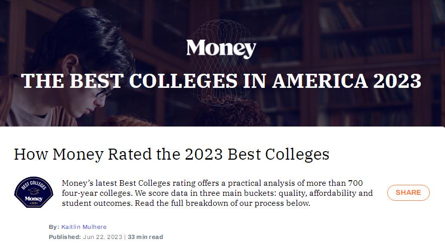Click the "How Money Rated the 2023 Best Colleges" heading
This screenshot has width=445, height=244.
(x=171, y=154)
